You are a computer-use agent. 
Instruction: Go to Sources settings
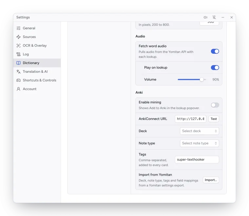point(37,37)
